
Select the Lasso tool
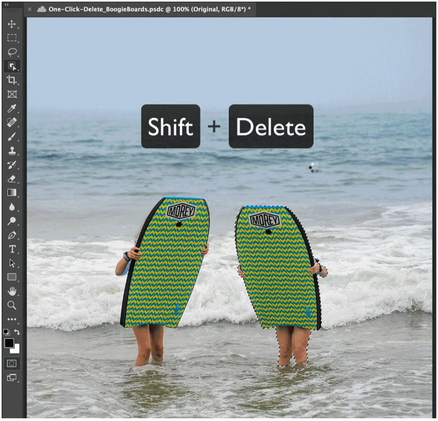tap(12, 52)
